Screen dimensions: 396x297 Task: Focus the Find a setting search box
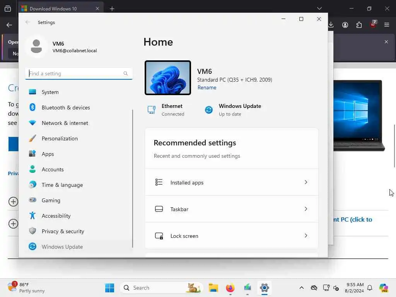pos(79,73)
